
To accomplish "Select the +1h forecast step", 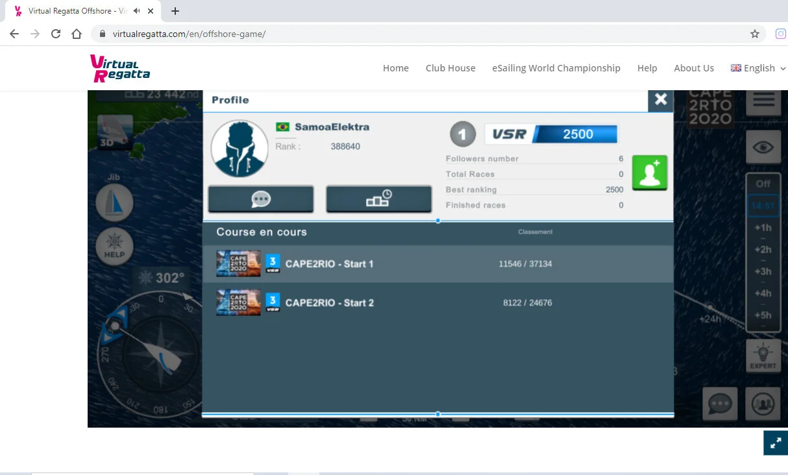I will pyautogui.click(x=763, y=228).
